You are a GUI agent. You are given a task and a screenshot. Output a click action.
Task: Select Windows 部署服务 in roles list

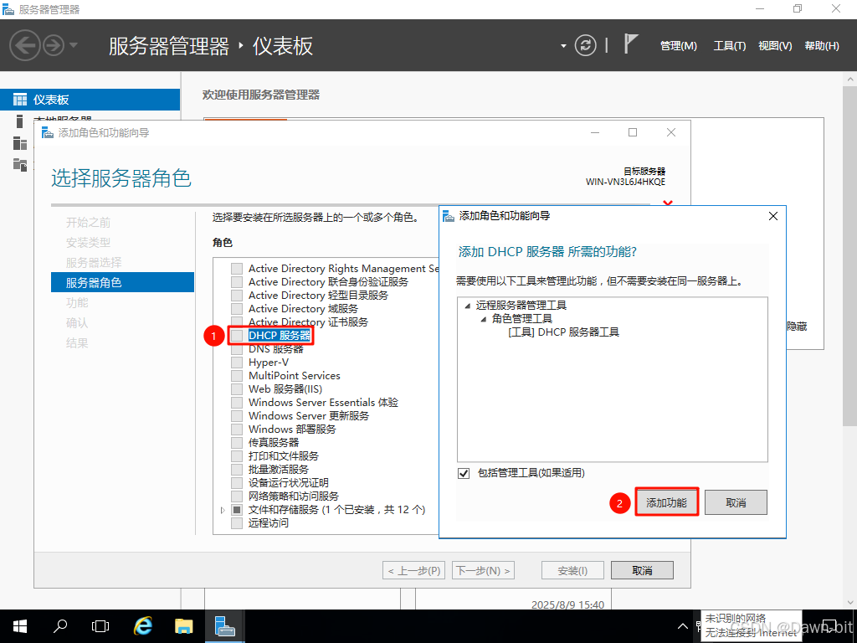pyautogui.click(x=292, y=430)
